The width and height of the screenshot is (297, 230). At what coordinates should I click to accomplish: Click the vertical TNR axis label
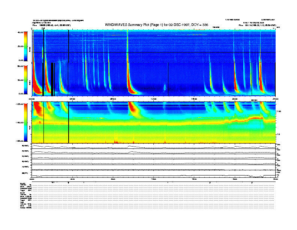(x=30, y=129)
